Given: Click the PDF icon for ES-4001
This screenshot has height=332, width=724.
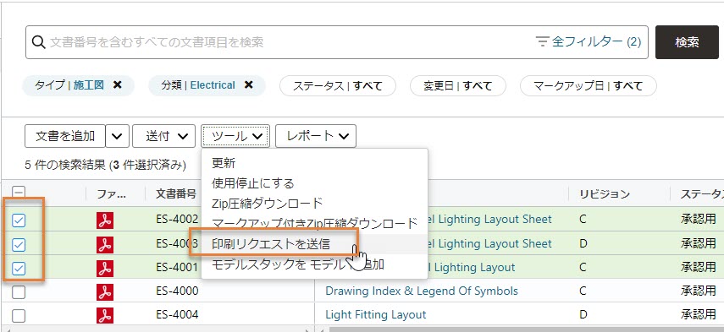Looking at the screenshot, I should pos(105,268).
